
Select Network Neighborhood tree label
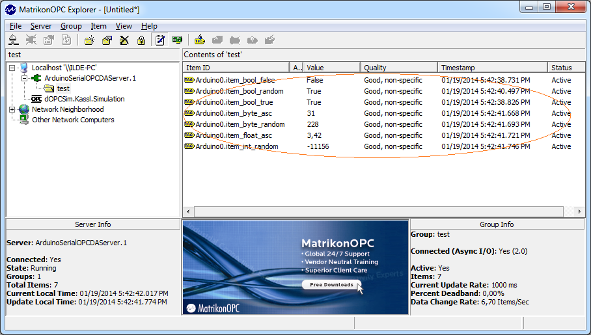[68, 109]
